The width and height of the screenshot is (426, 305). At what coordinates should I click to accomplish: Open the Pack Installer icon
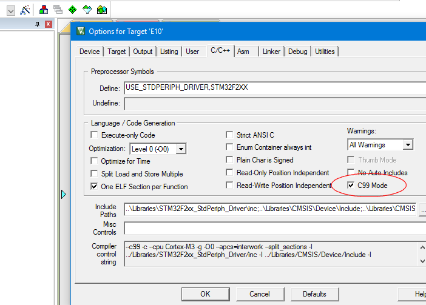coord(102,10)
